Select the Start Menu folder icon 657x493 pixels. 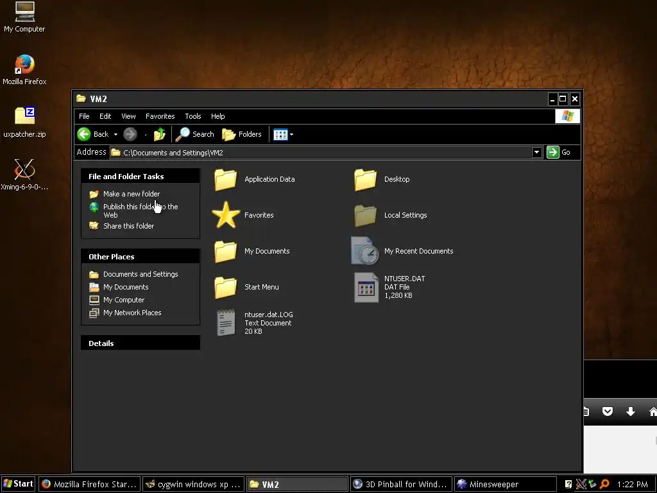pos(225,287)
